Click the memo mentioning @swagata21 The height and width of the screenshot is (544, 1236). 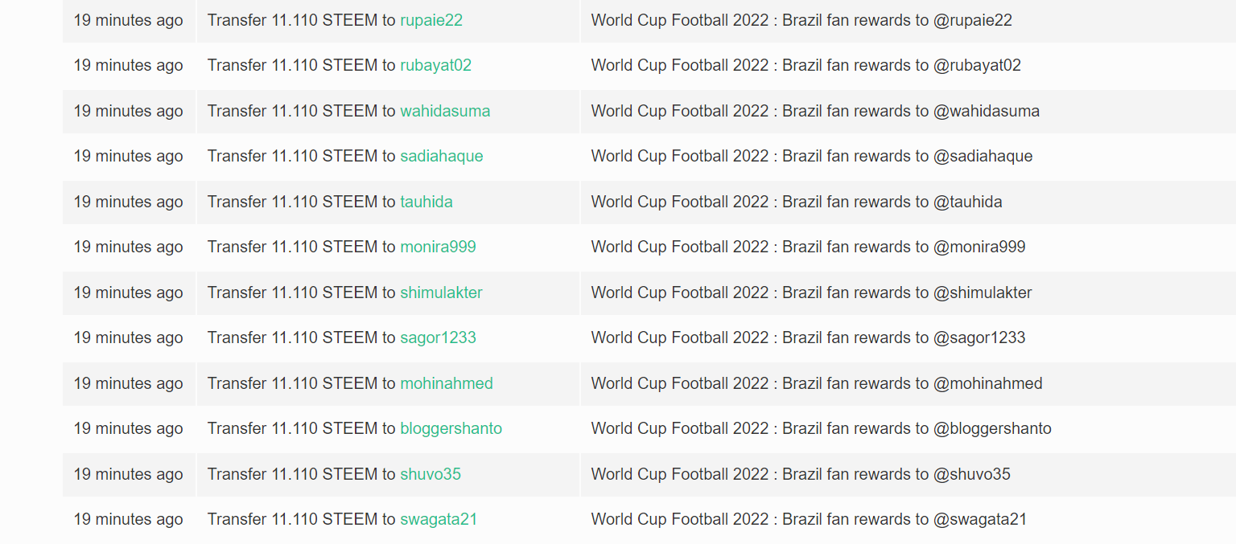[x=809, y=519]
